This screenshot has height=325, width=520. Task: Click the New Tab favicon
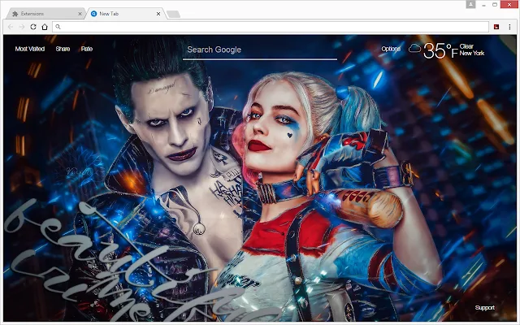click(x=94, y=14)
